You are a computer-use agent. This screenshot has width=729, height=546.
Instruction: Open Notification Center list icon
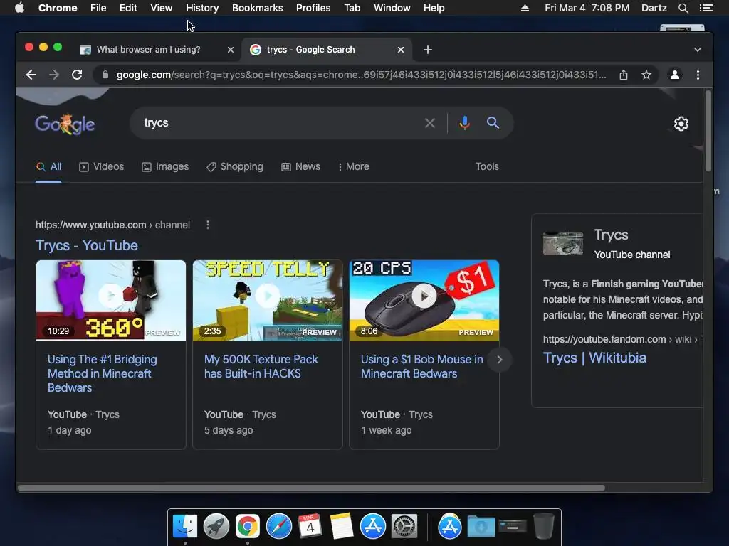click(706, 8)
